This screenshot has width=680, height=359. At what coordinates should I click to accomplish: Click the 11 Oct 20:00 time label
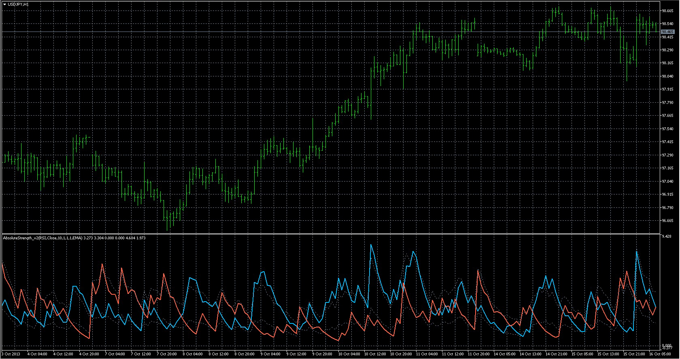tap(478, 354)
